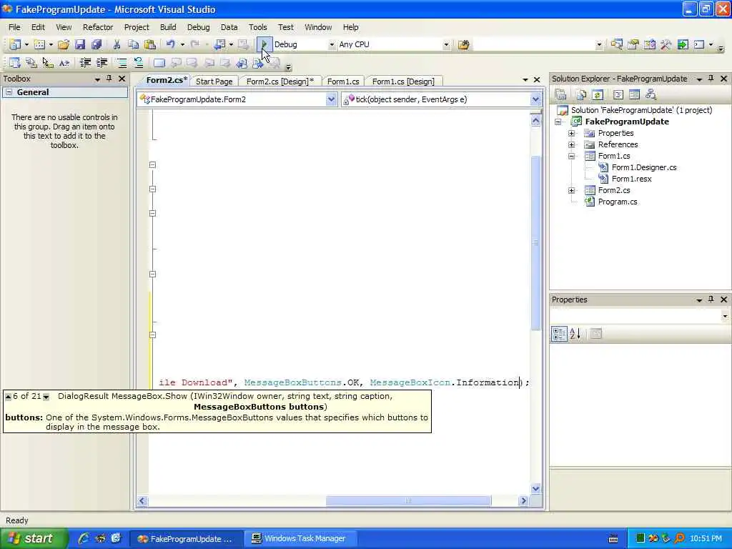Open the Tools menu

(x=257, y=27)
